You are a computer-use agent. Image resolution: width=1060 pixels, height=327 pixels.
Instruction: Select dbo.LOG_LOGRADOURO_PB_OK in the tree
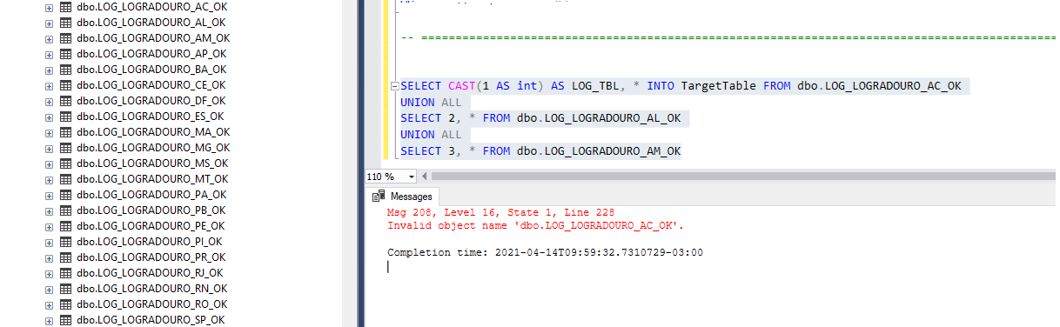click(x=151, y=210)
